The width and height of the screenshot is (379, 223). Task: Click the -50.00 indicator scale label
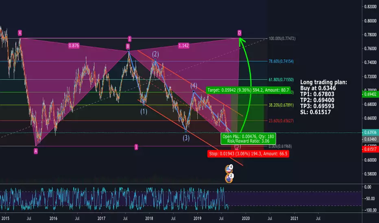370,199
